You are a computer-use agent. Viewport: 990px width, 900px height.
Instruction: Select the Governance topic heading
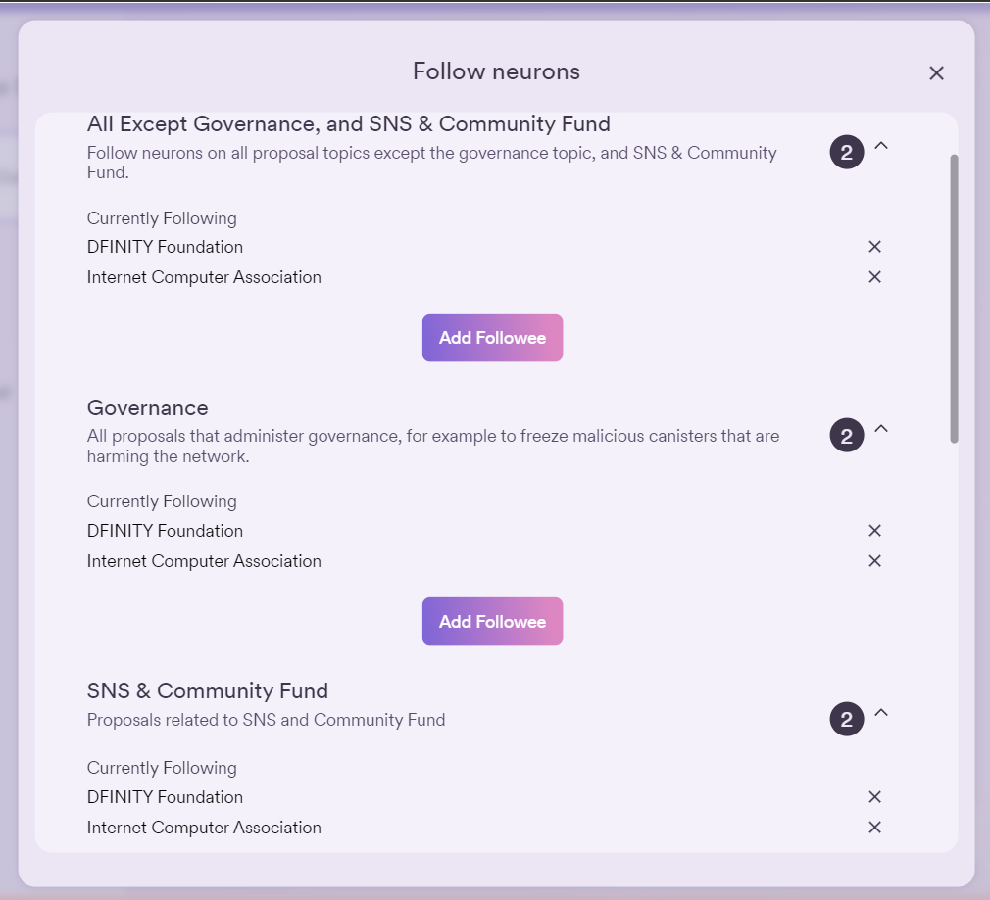pos(148,408)
